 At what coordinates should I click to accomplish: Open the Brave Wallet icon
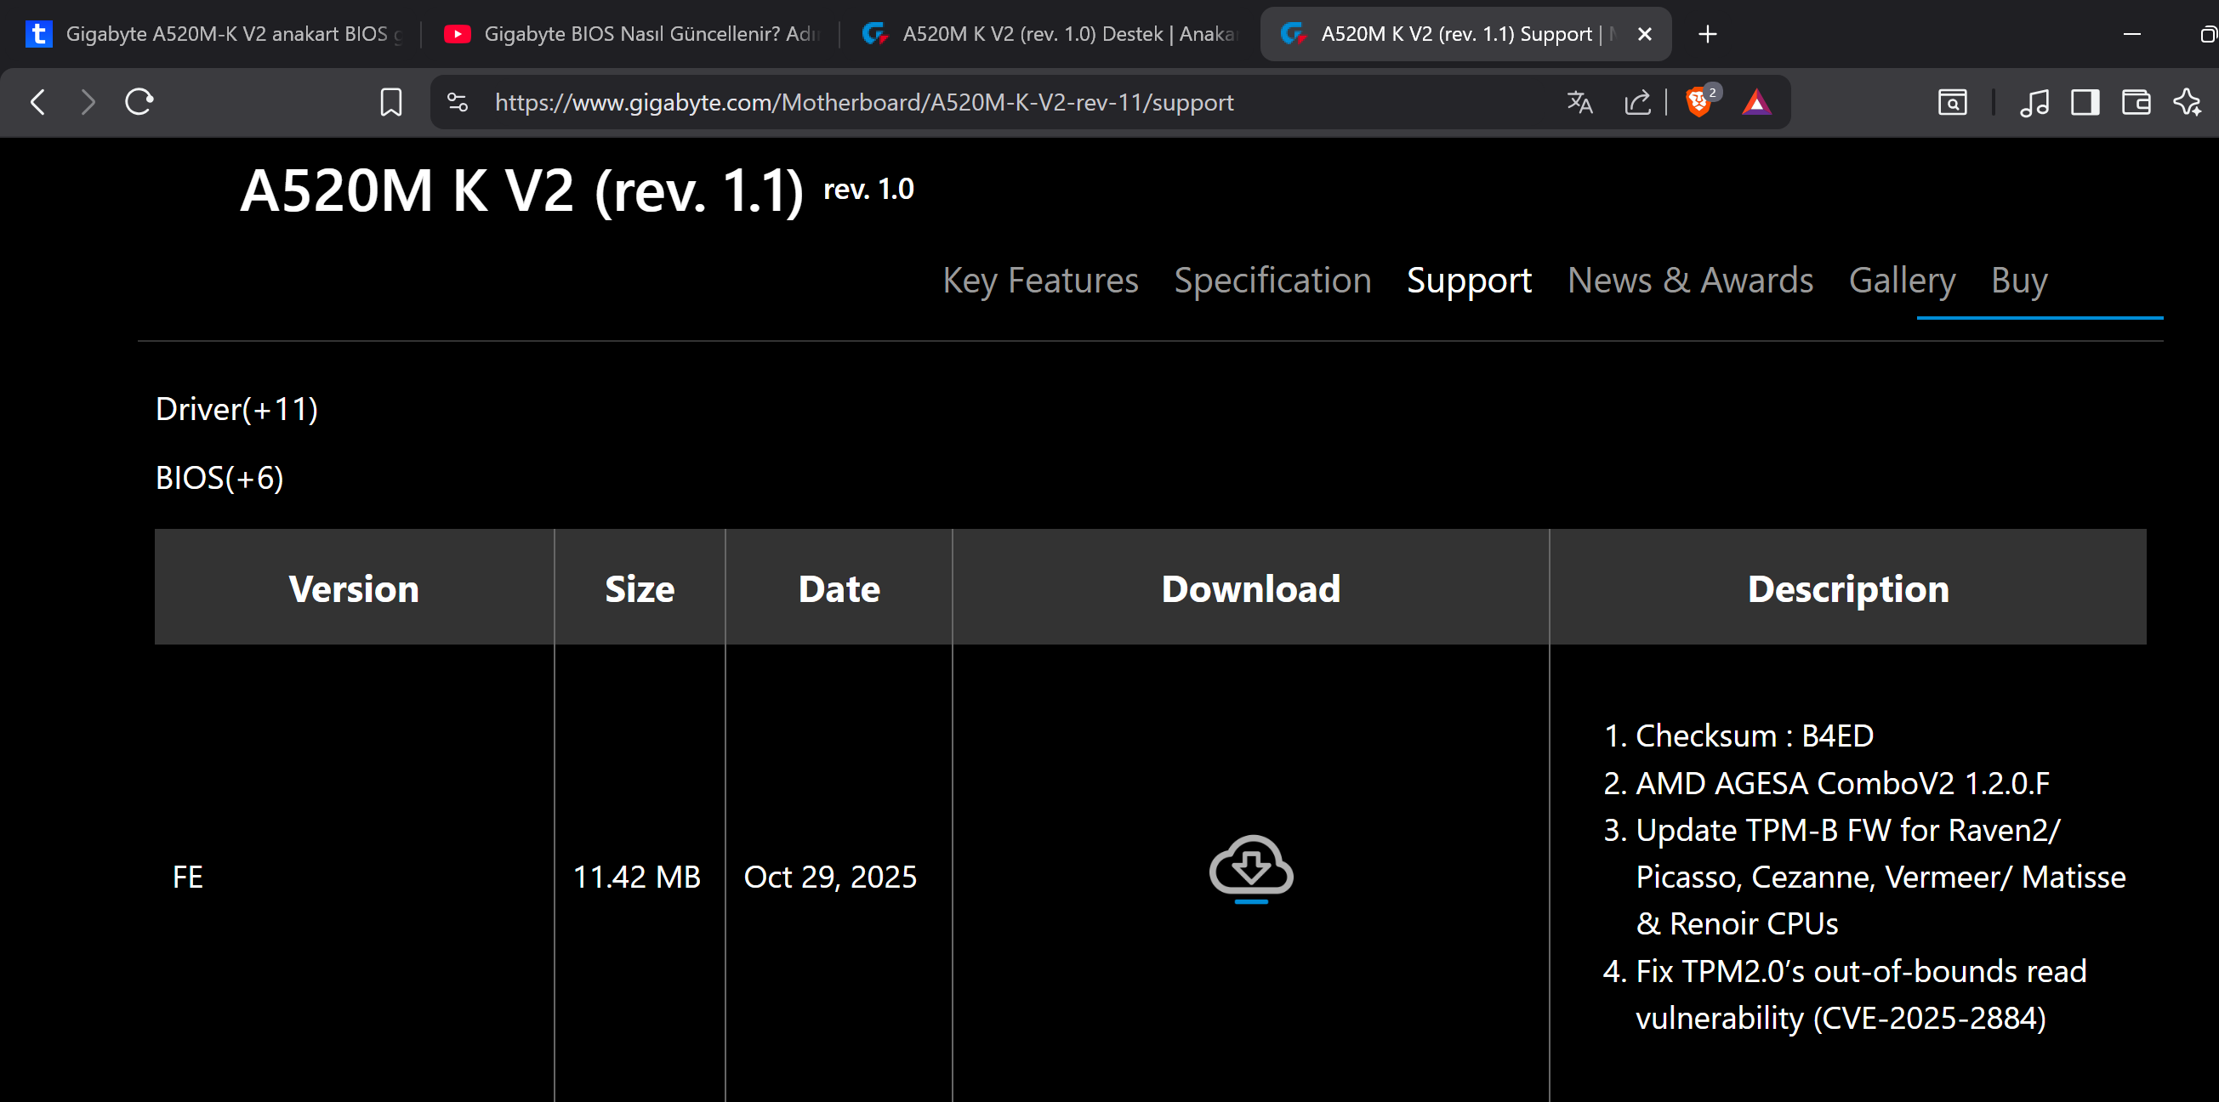[x=2136, y=102]
